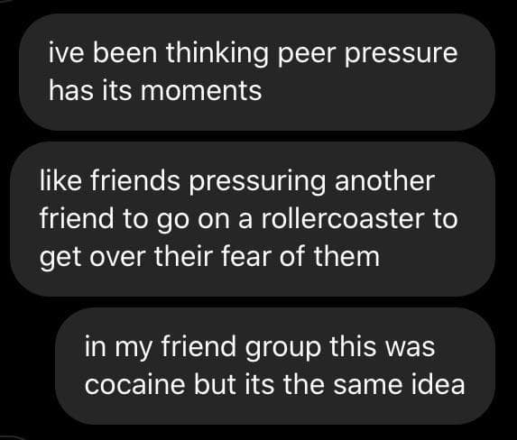517x440 pixels.
Task: Click the text "ive been" in the top bubble
Action: click(103, 52)
